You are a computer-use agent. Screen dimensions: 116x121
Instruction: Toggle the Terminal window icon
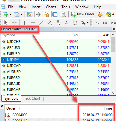[x=55, y=14]
